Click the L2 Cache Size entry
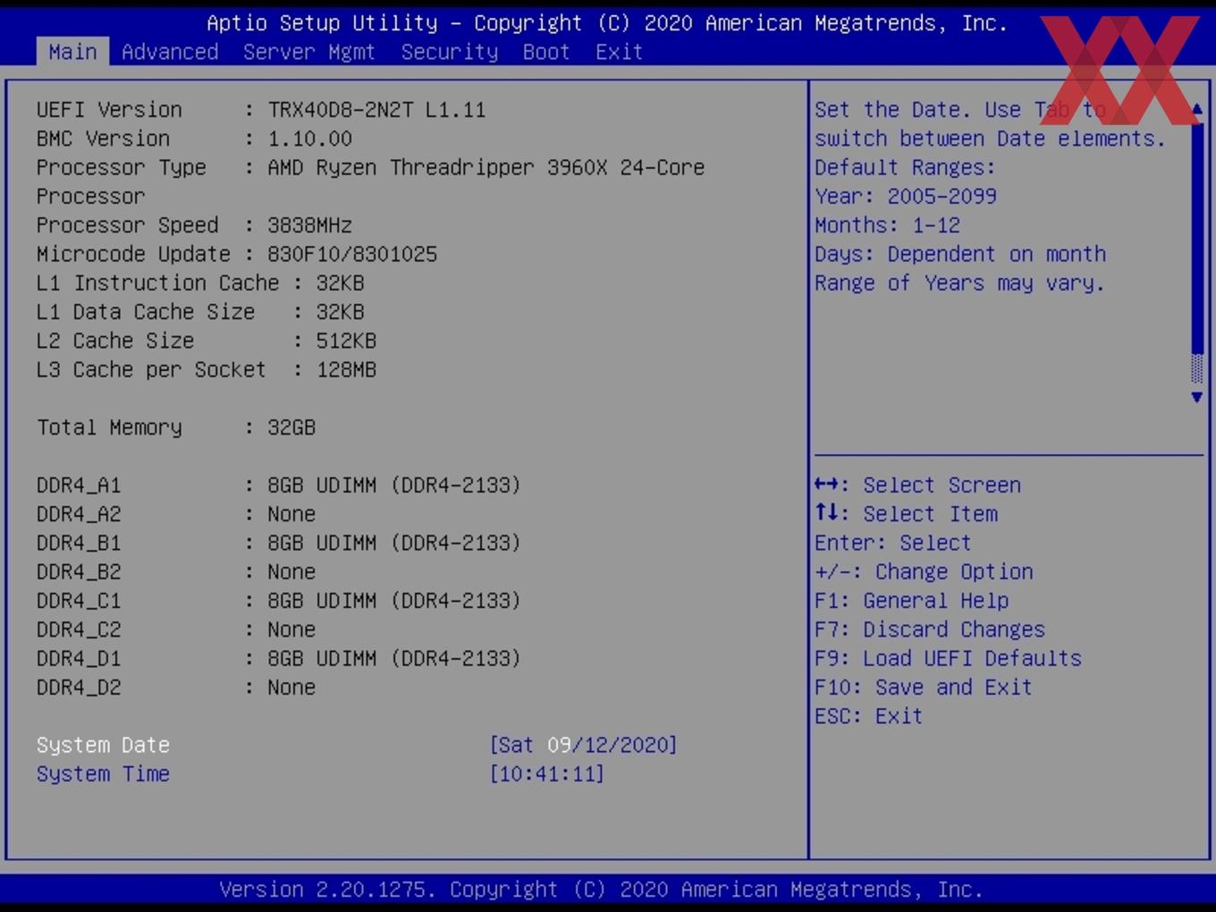 (x=207, y=341)
